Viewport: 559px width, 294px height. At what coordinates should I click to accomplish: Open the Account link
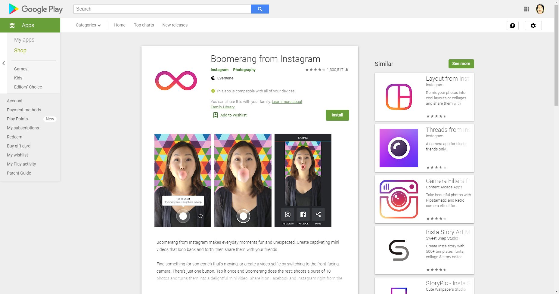pos(15,101)
